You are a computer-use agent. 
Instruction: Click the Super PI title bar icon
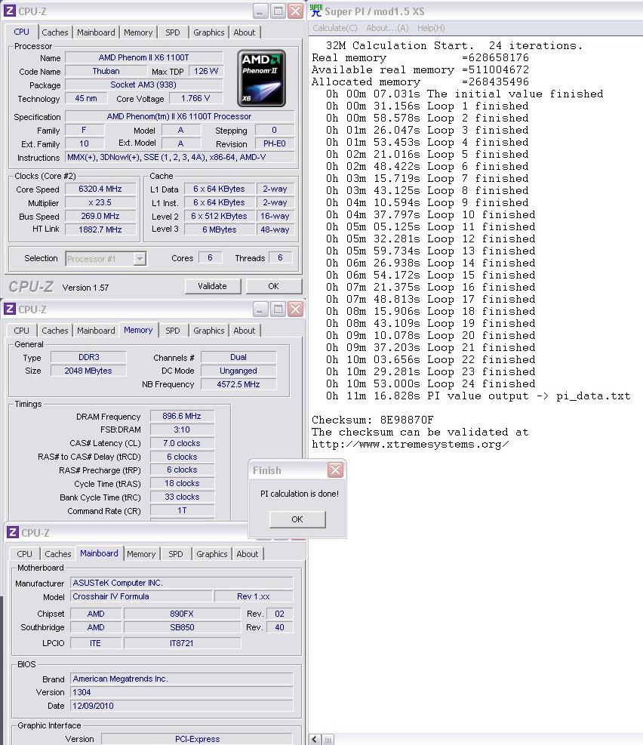(316, 11)
